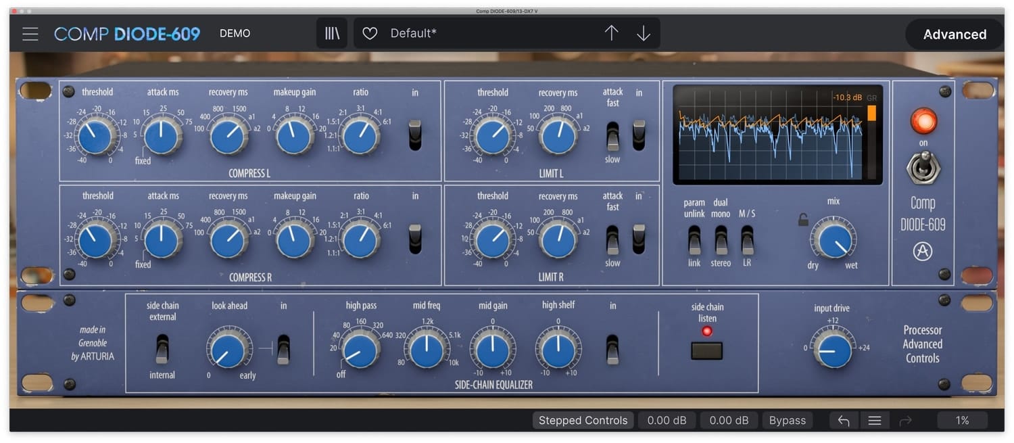
Task: Click the mix padlock icon
Action: [803, 220]
